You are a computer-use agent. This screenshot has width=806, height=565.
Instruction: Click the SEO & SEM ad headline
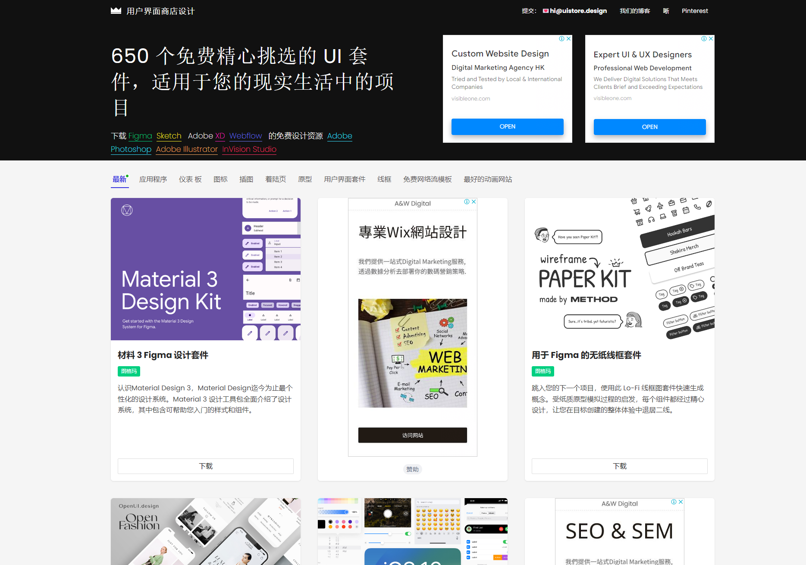pos(620,531)
